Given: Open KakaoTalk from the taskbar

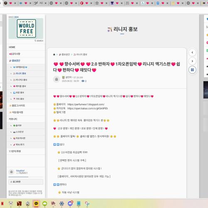Looking at the screenshot, I should (x=36, y=203).
